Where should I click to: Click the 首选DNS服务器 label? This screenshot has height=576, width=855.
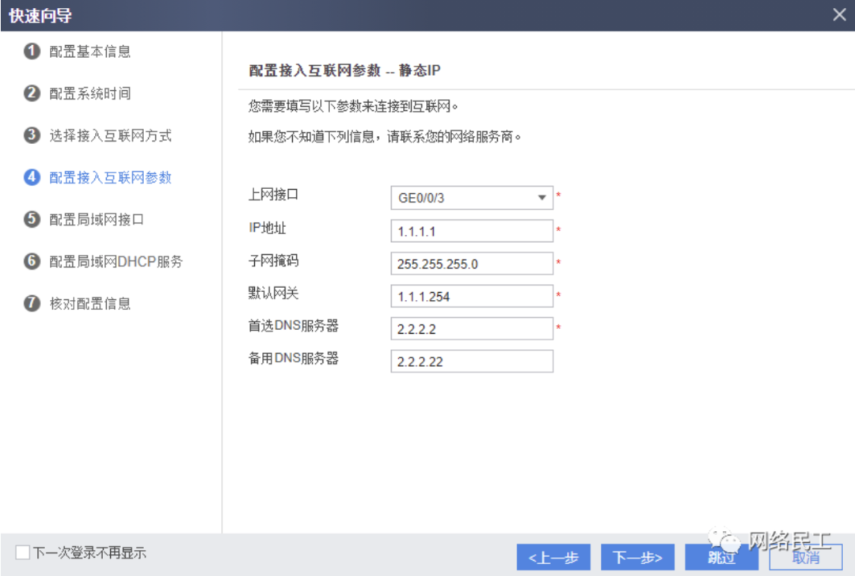294,325
